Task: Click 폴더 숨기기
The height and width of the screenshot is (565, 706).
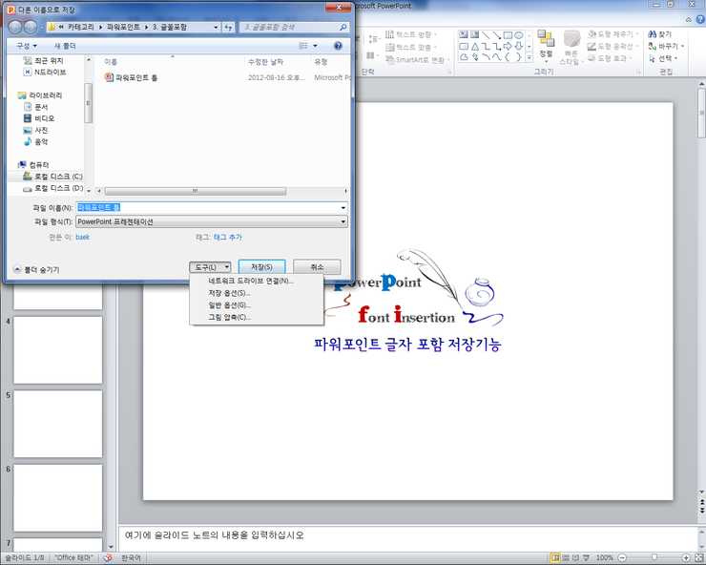Action: (x=36, y=269)
